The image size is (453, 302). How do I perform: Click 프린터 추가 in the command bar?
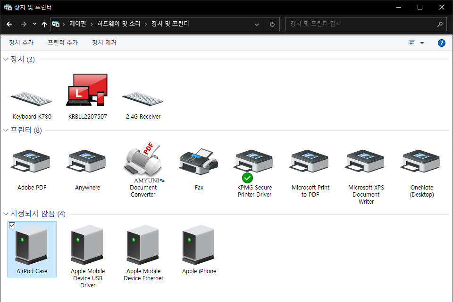tap(63, 43)
